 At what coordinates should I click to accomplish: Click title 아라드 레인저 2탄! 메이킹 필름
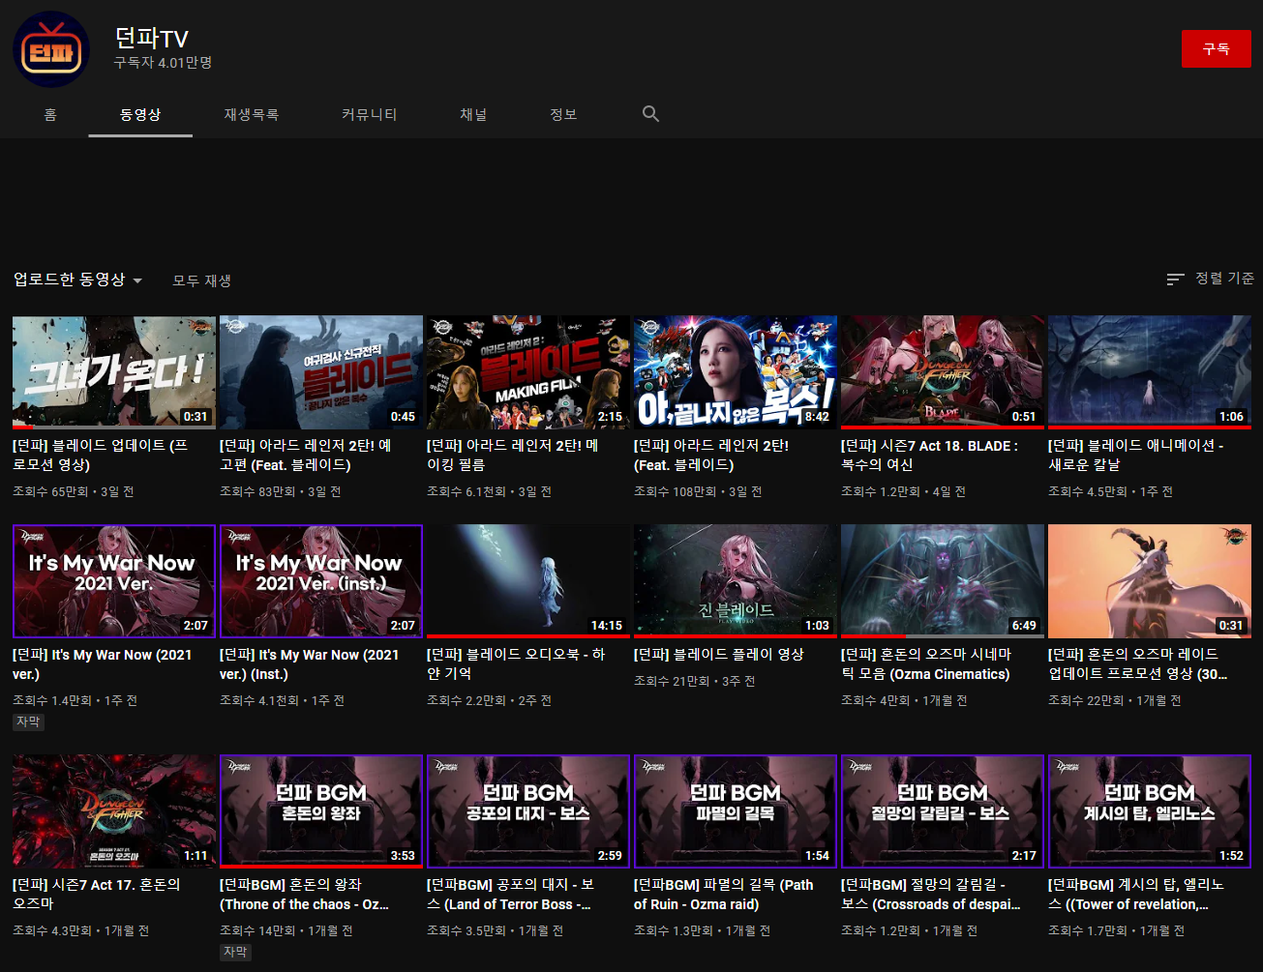513,456
